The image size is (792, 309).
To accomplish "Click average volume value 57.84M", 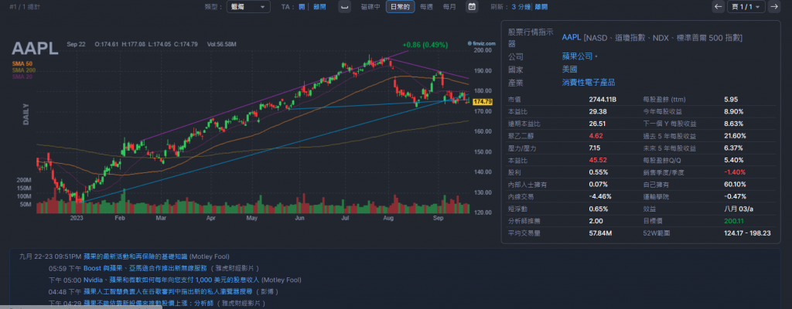I will point(600,233).
